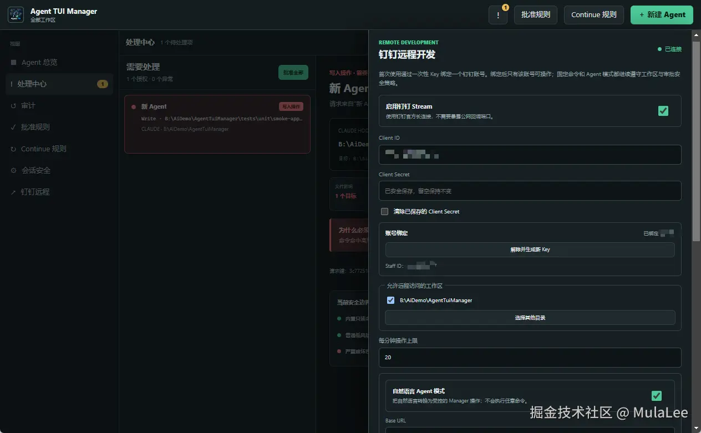Click the CLAUDE · B:\AiDemo\AgentTuiManager line on card

(x=185, y=129)
